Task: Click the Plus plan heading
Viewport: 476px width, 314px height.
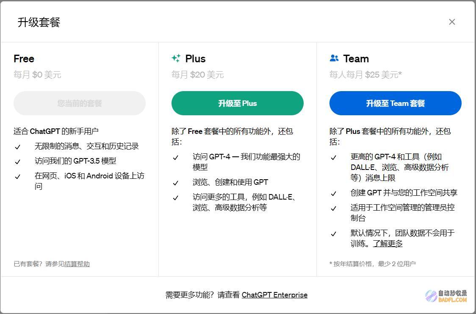Action: (x=196, y=58)
